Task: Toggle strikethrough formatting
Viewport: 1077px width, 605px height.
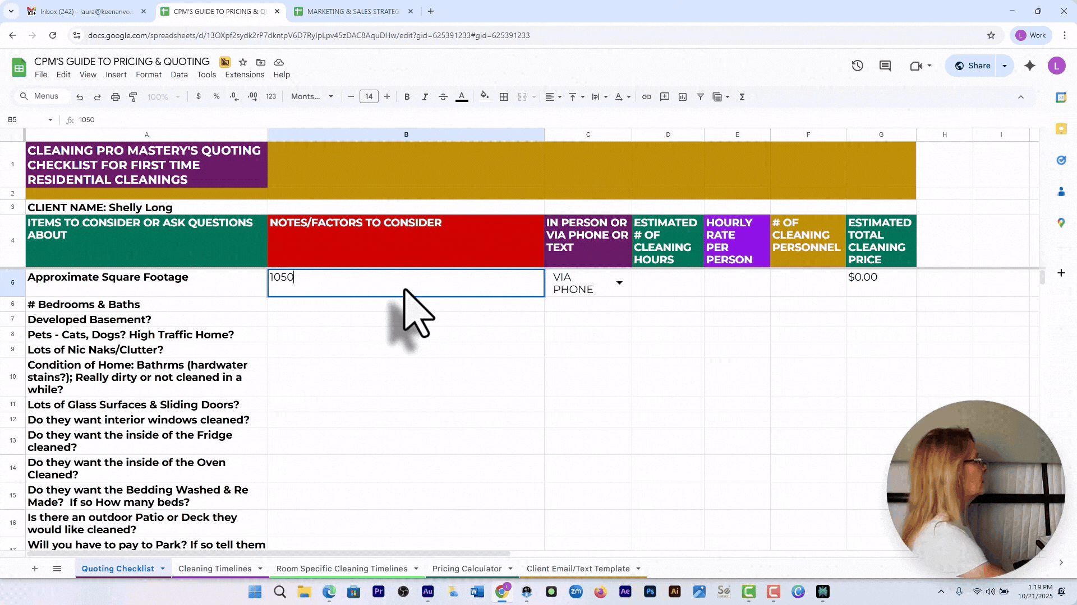Action: click(x=443, y=97)
